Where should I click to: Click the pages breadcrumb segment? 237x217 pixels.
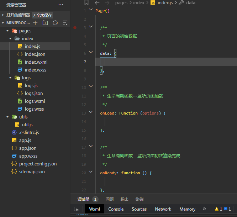(121, 3)
